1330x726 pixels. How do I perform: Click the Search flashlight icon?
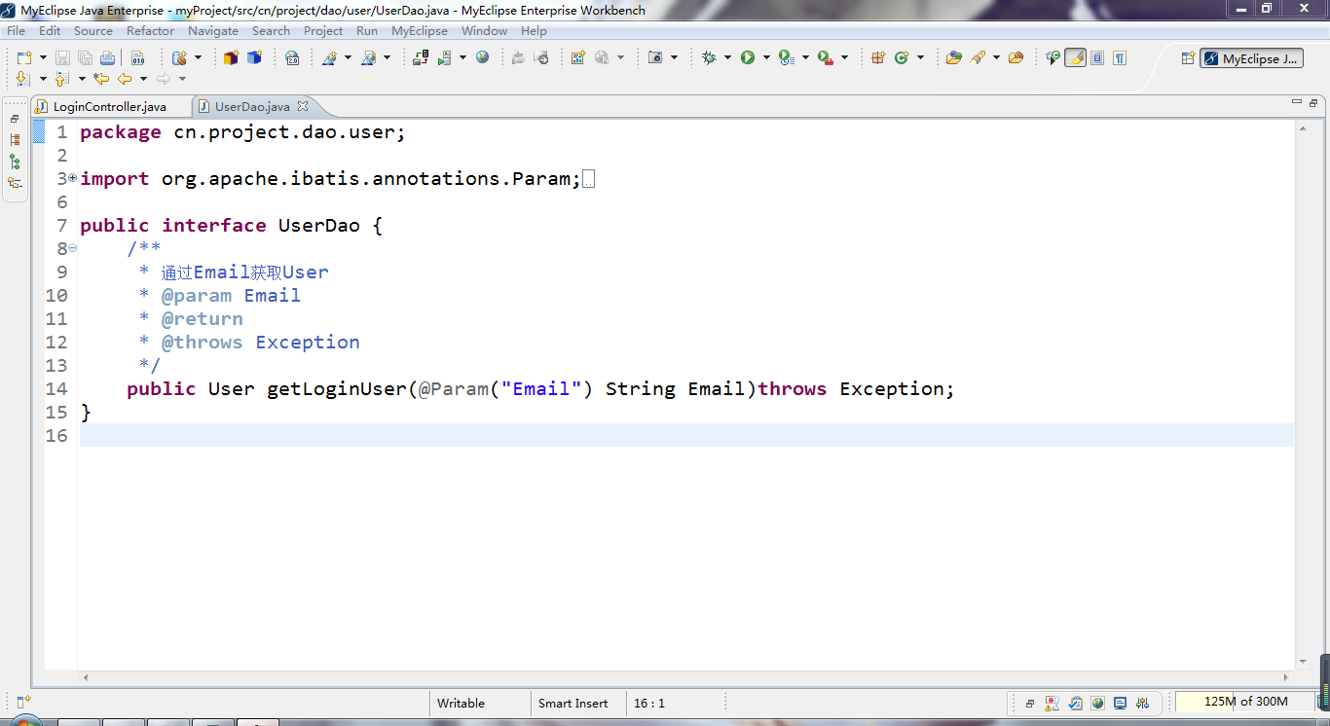click(x=979, y=58)
